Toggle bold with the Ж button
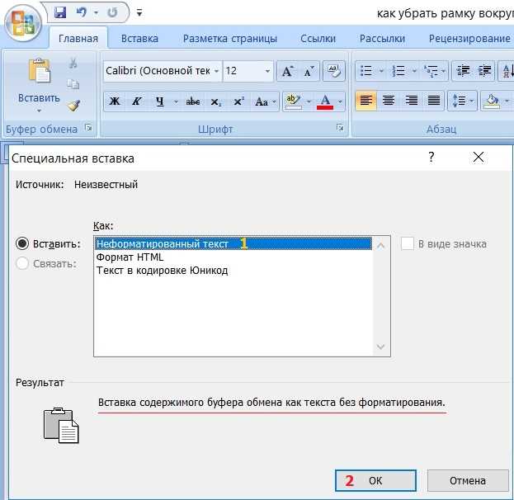This screenshot has height=500, width=514. [115, 101]
